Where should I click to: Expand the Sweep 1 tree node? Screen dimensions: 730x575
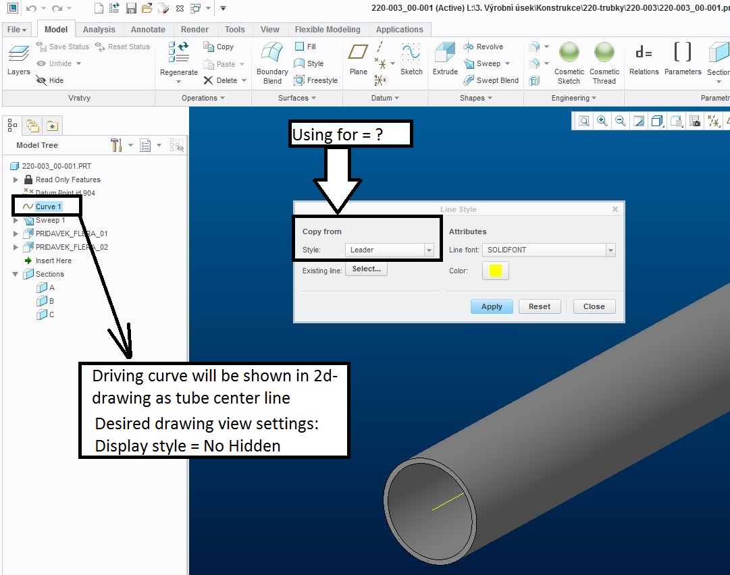tap(16, 219)
